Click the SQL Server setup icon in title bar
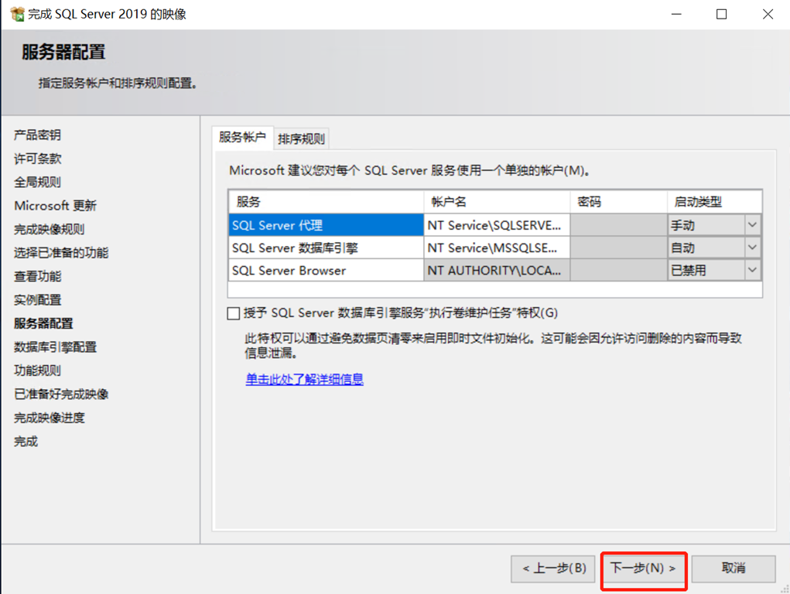790x594 pixels. pyautogui.click(x=17, y=14)
